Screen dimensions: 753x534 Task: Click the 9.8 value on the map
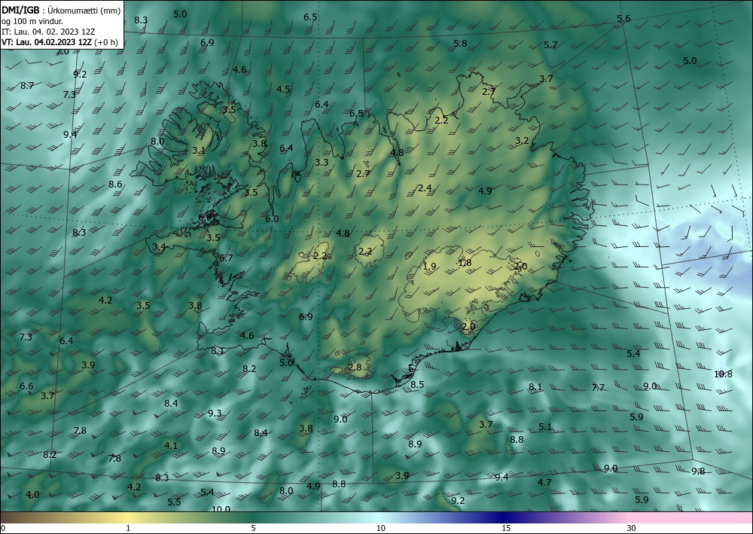(x=698, y=471)
